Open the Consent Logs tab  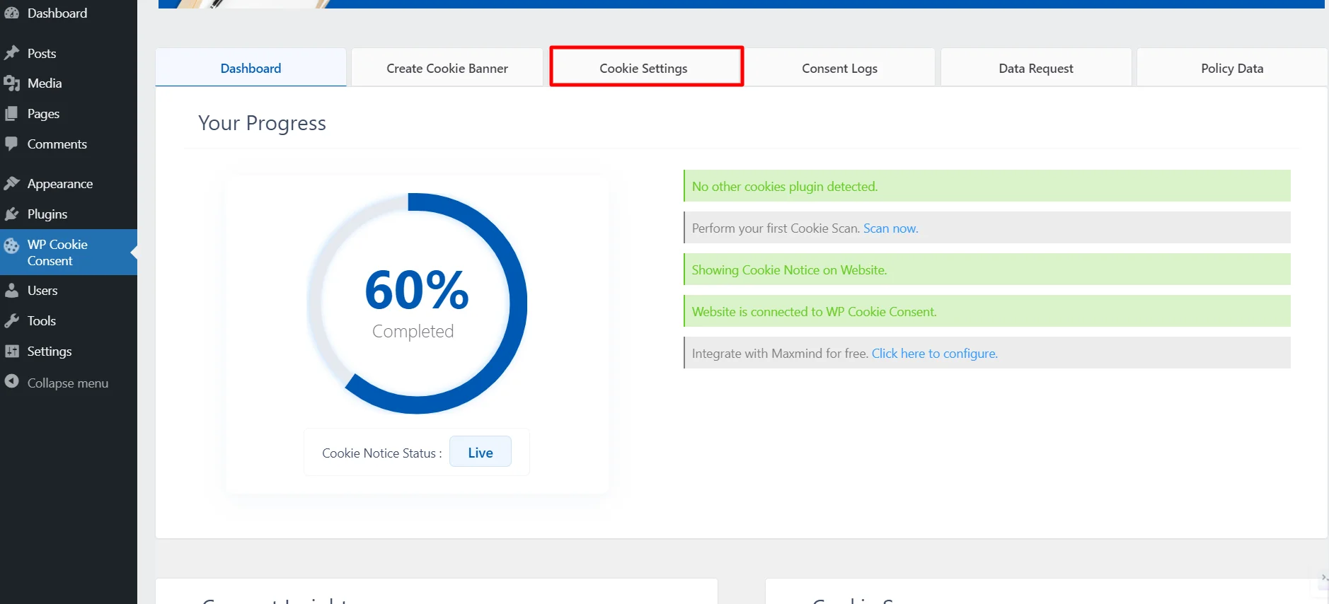[839, 68]
